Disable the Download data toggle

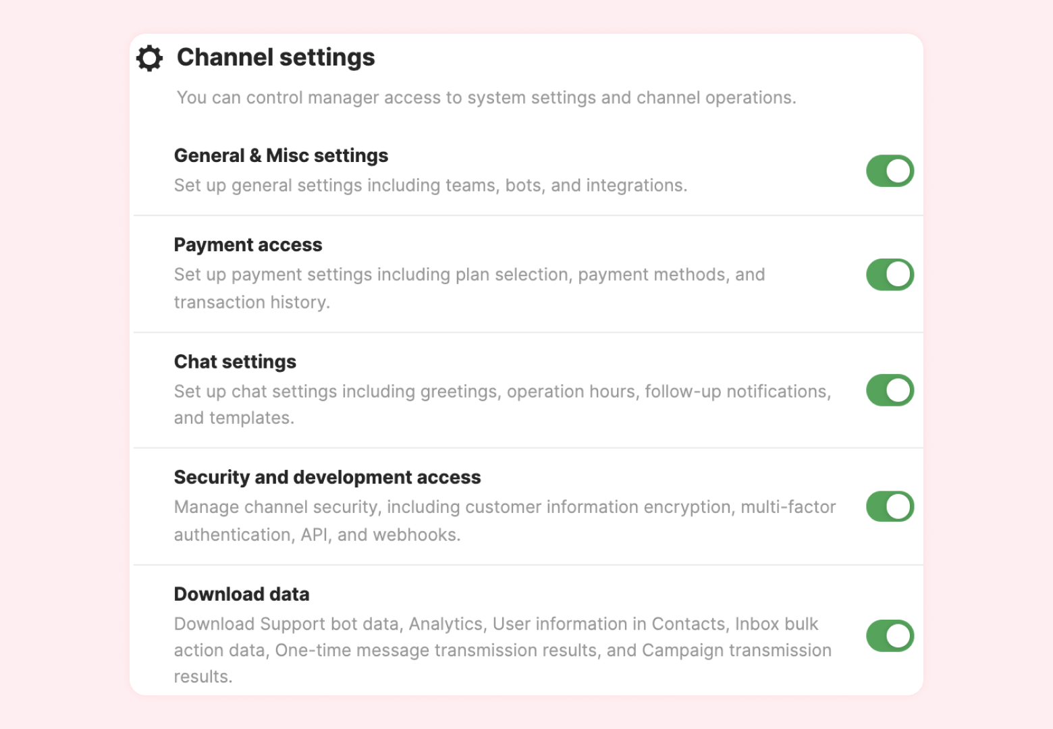tap(890, 636)
